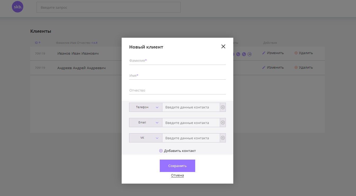Viewport: 356px width, 196px height.
Task: Click the Отмена link
Action: 177,175
